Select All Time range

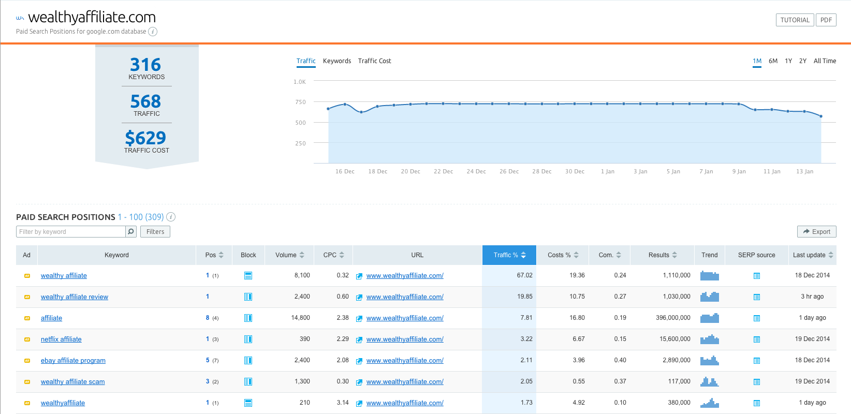tap(825, 61)
